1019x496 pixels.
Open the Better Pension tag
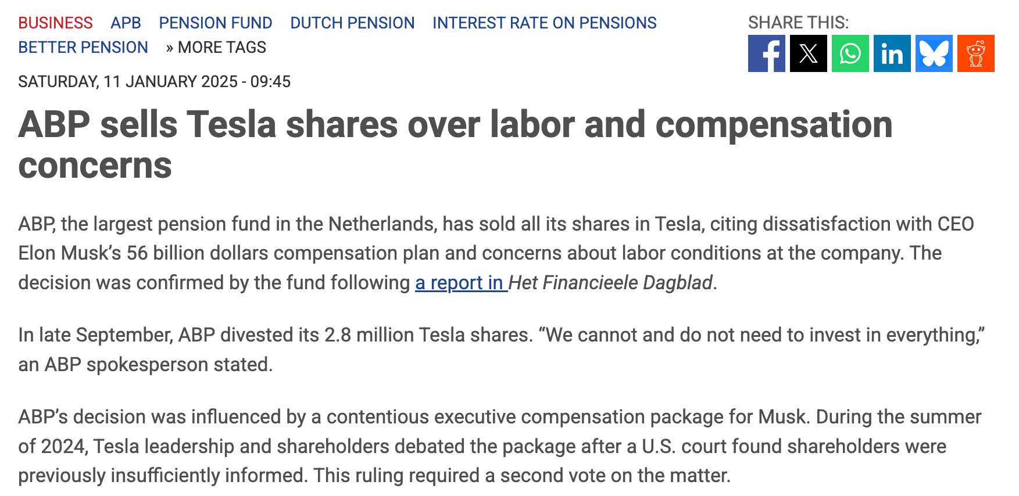coord(83,47)
